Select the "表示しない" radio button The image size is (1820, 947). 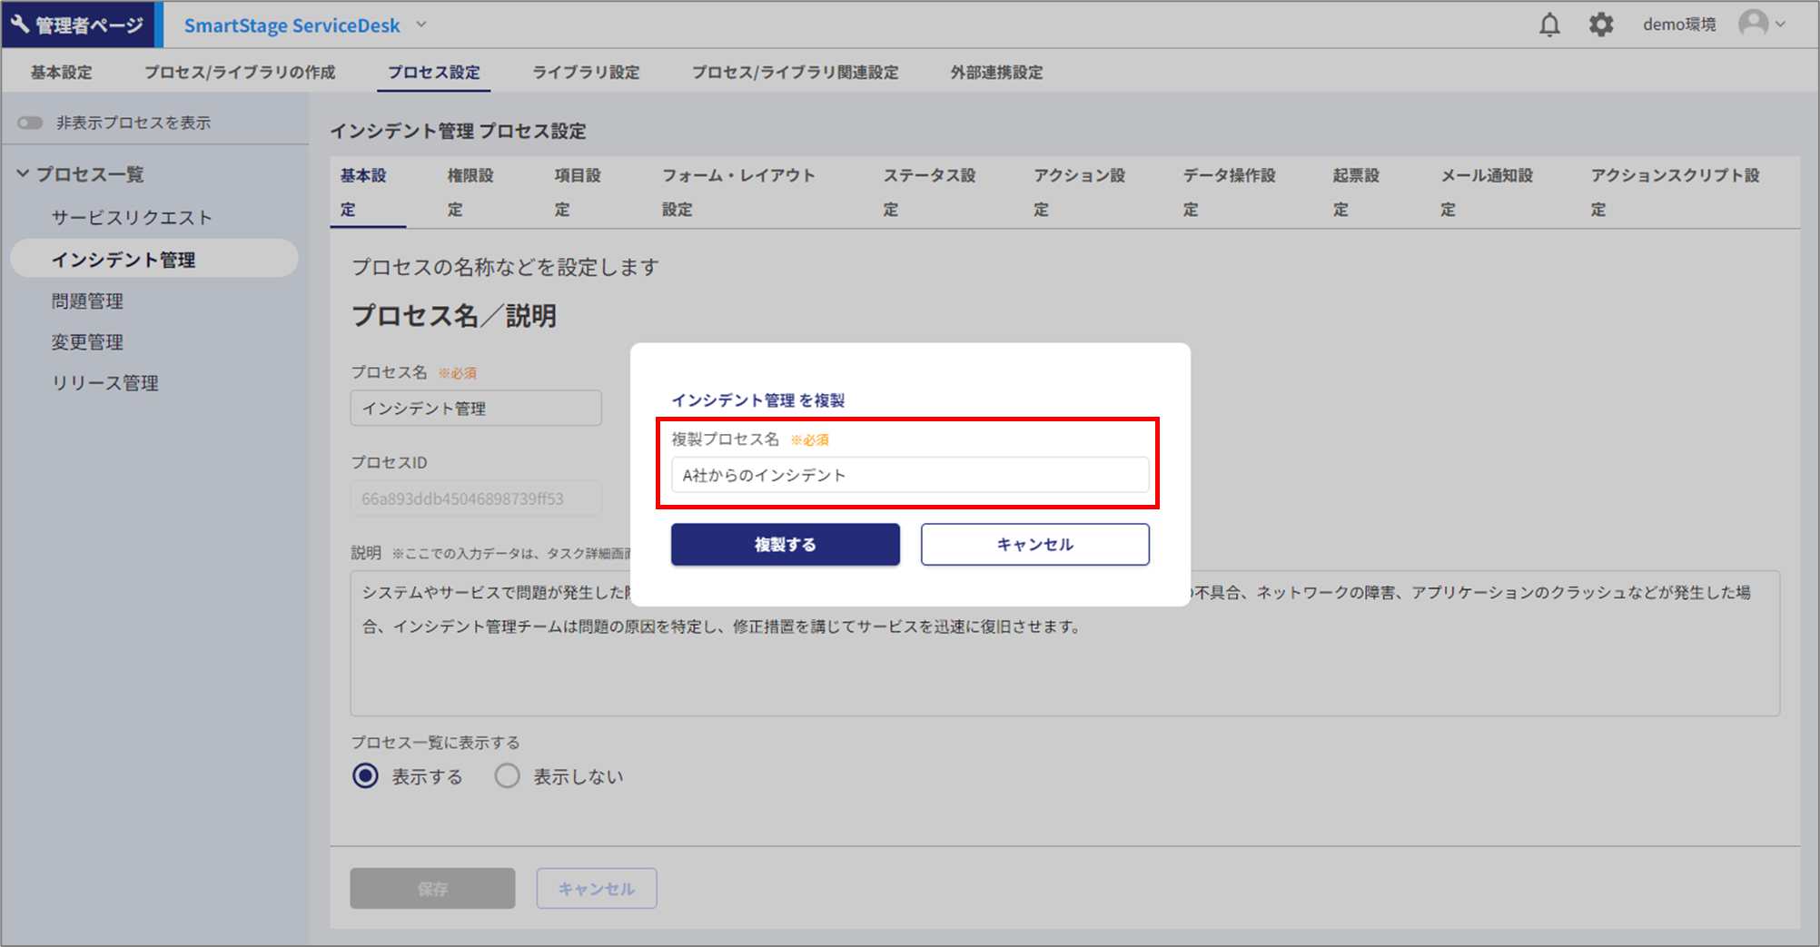click(507, 776)
